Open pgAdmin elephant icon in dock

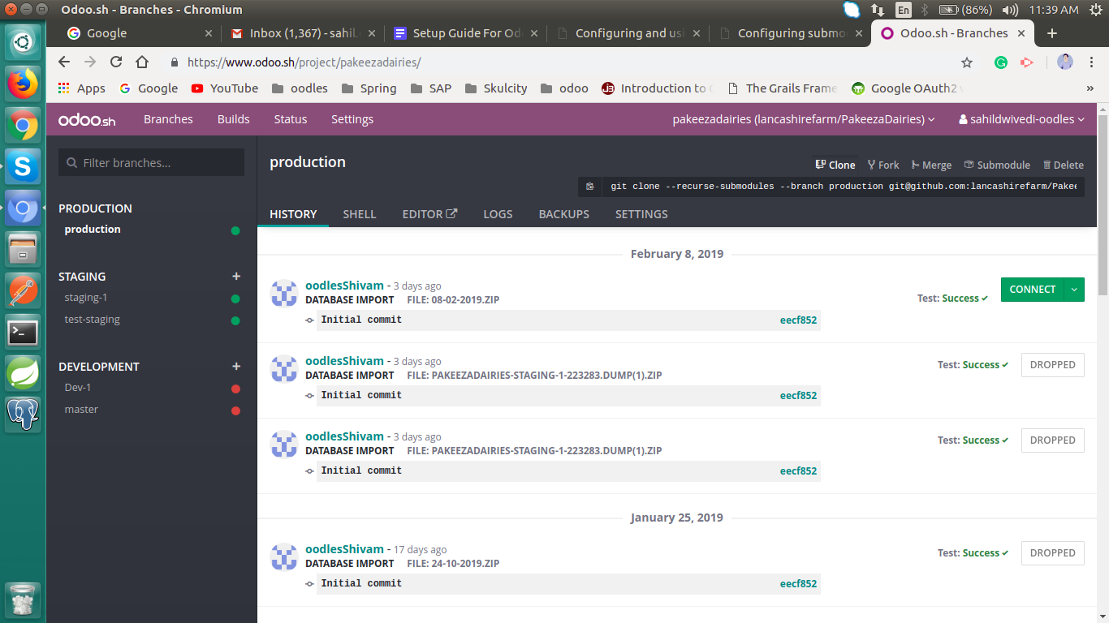23,415
